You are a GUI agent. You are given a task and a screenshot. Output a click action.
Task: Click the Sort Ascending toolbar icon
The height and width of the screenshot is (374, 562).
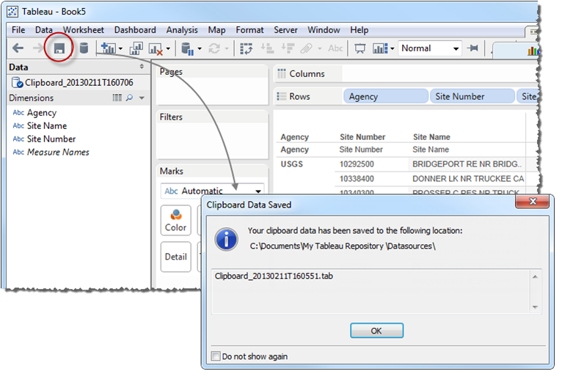[x=267, y=48]
